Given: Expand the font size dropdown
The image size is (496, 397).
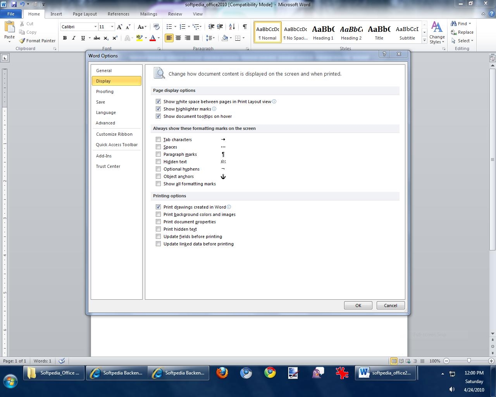Looking at the screenshot, I should 112,27.
